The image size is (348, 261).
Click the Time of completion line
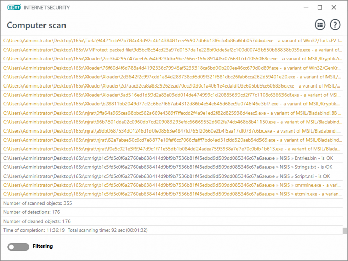(x=172, y=230)
